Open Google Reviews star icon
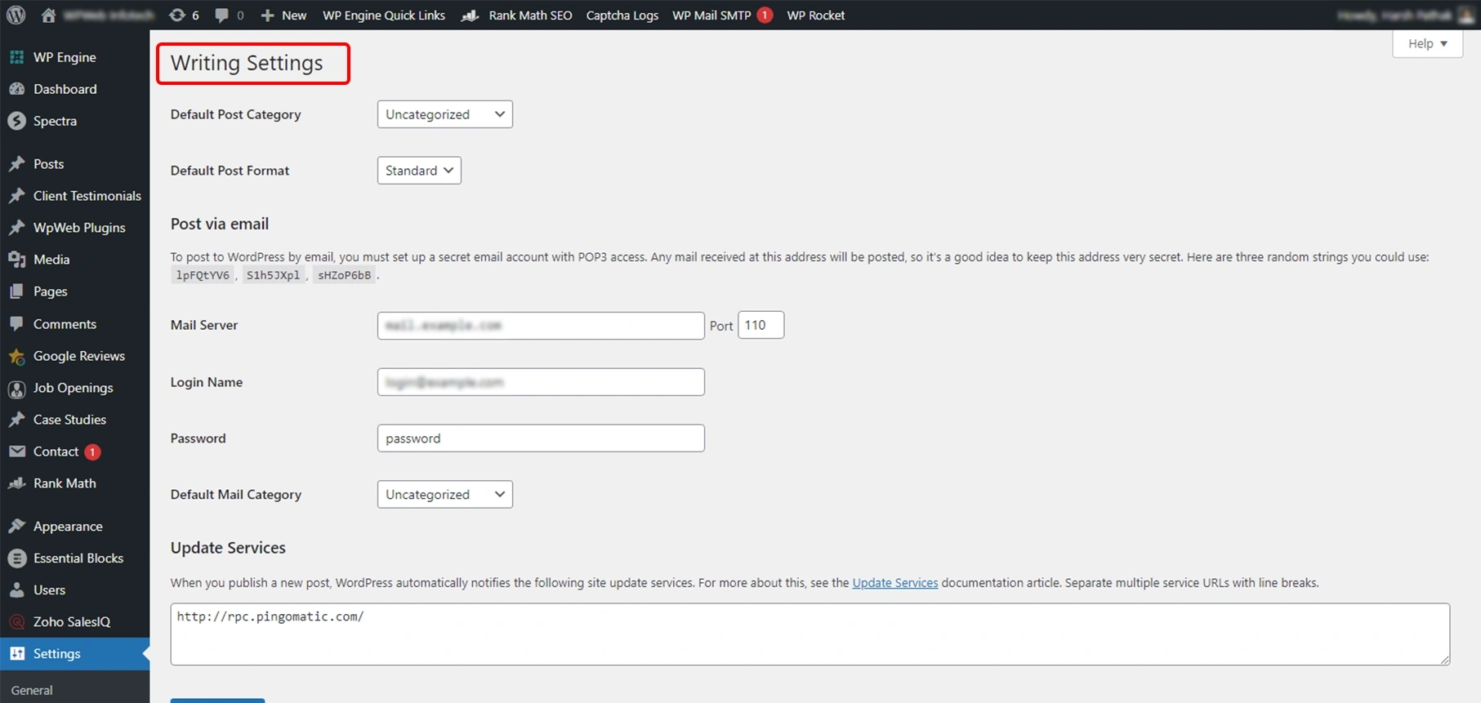1481x703 pixels. [x=16, y=356]
